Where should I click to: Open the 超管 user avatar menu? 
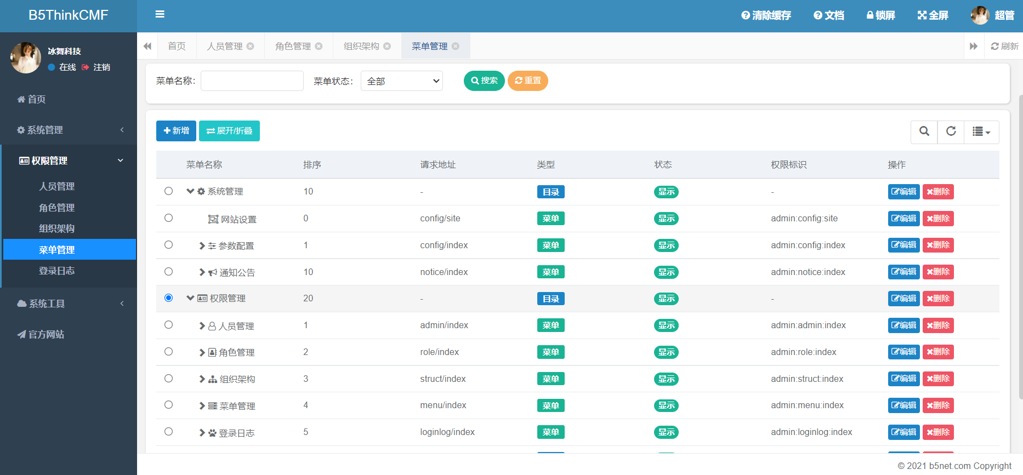[992, 15]
